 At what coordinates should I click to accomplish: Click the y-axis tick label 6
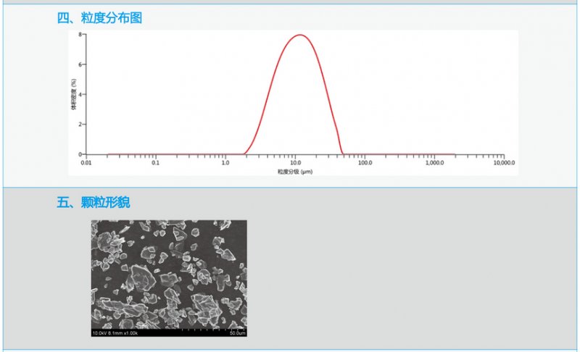point(80,64)
